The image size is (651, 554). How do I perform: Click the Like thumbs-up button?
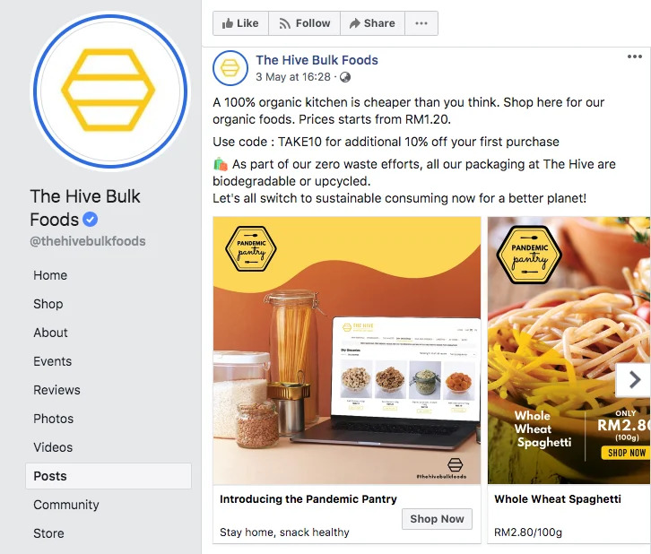point(241,23)
